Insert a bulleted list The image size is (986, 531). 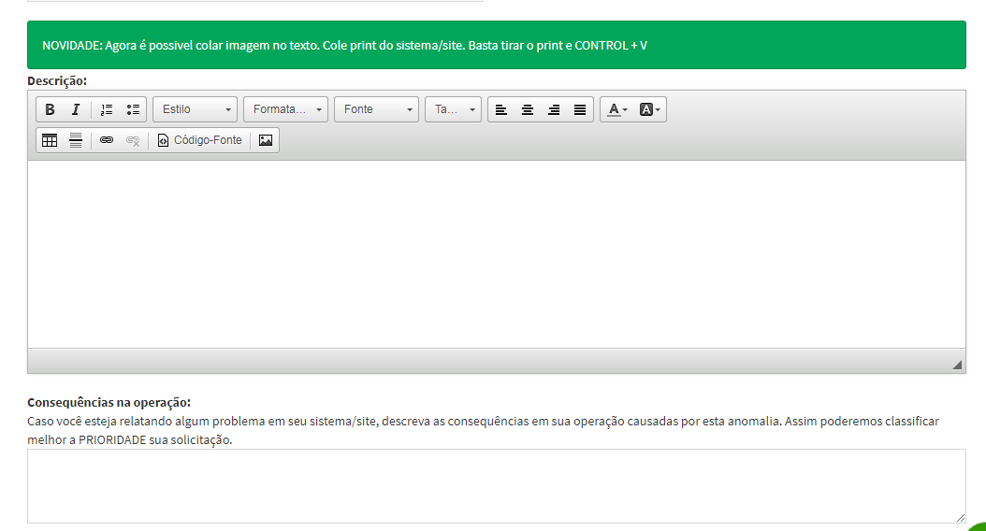tap(133, 109)
